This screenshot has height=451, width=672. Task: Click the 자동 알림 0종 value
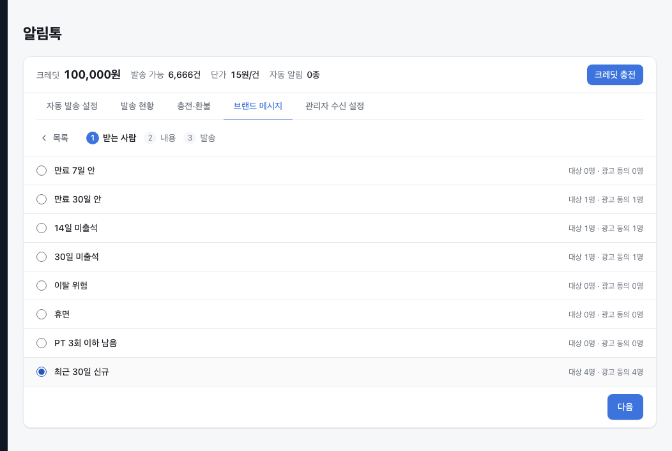click(x=313, y=75)
